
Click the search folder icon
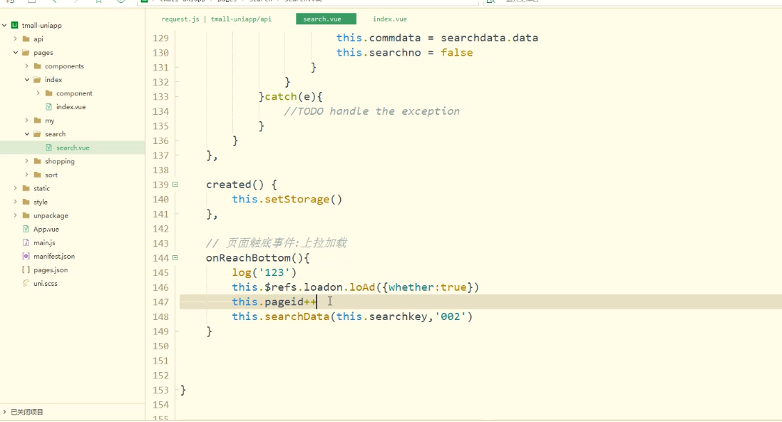[x=37, y=134]
